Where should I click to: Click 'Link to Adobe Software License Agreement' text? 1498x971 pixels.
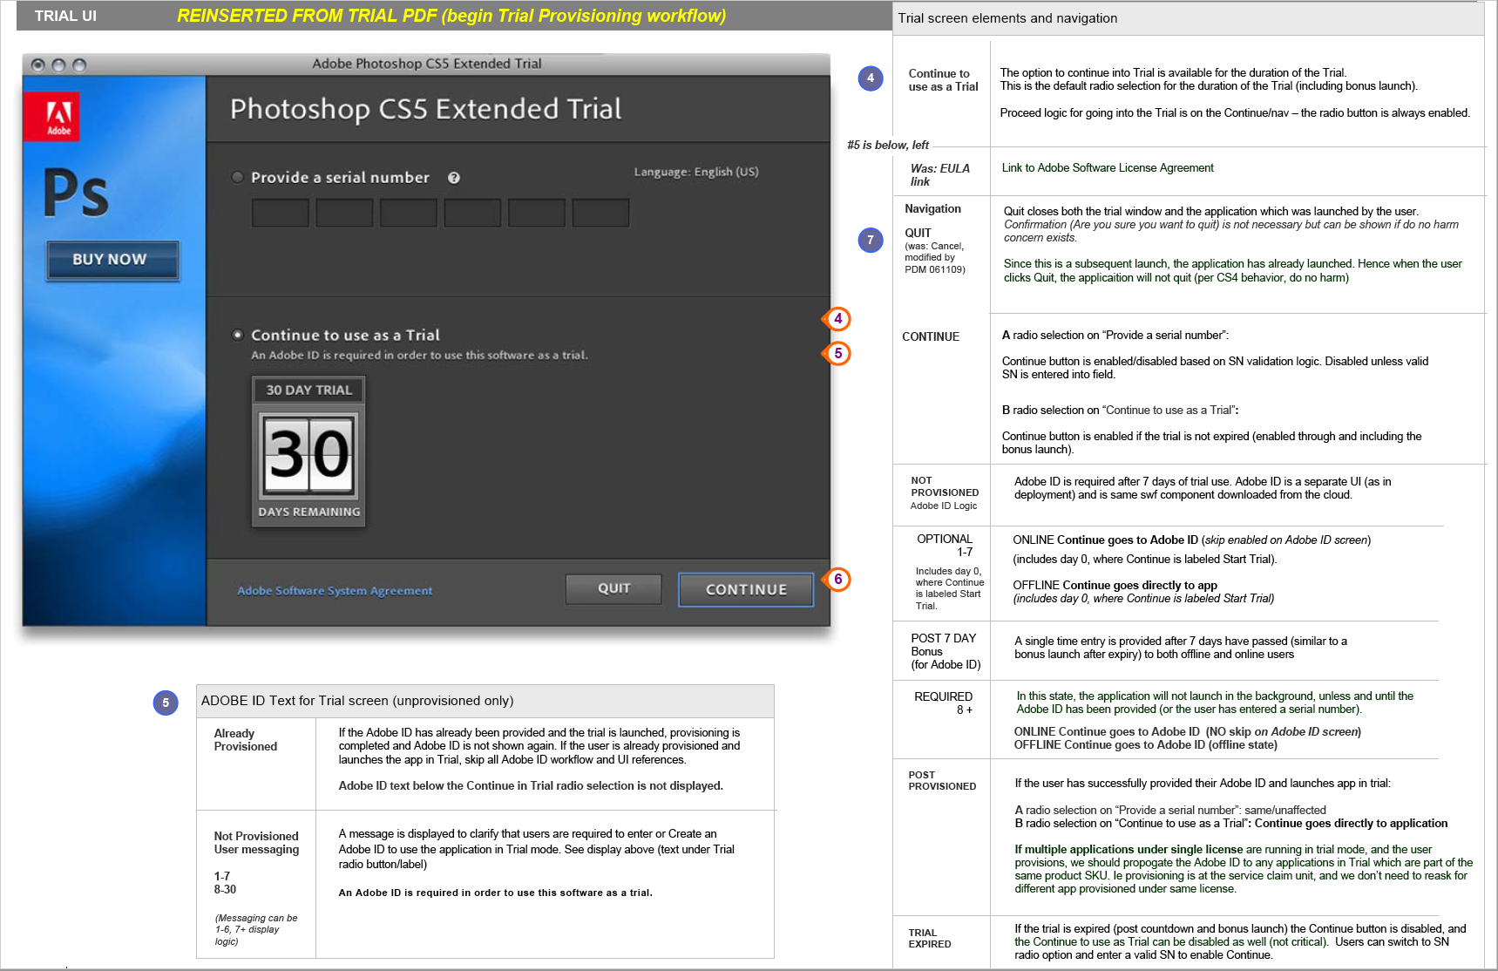(x=1108, y=167)
